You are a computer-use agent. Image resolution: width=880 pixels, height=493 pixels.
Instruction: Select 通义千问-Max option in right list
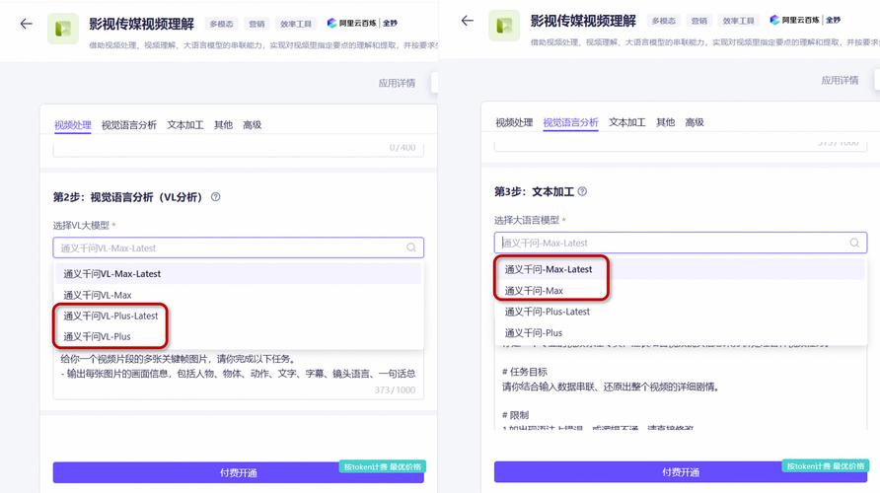click(680, 291)
